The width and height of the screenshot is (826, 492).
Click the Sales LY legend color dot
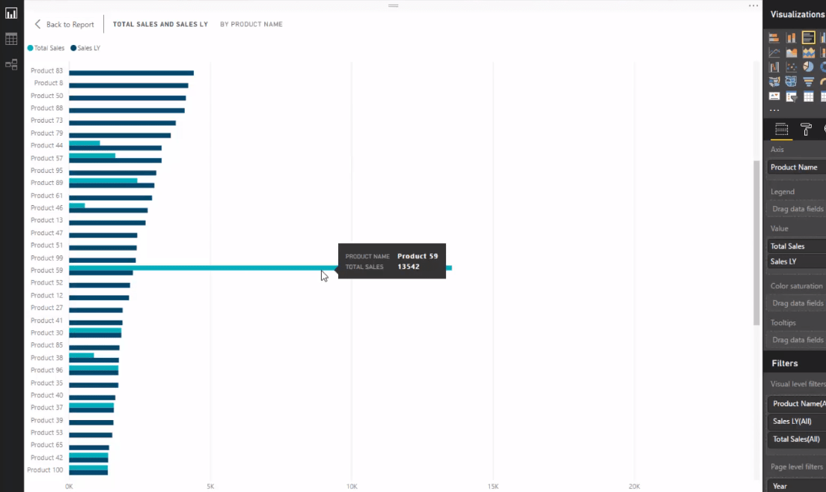click(73, 48)
